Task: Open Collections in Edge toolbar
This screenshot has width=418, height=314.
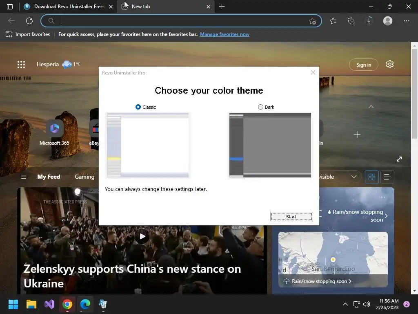Action: coord(351,20)
